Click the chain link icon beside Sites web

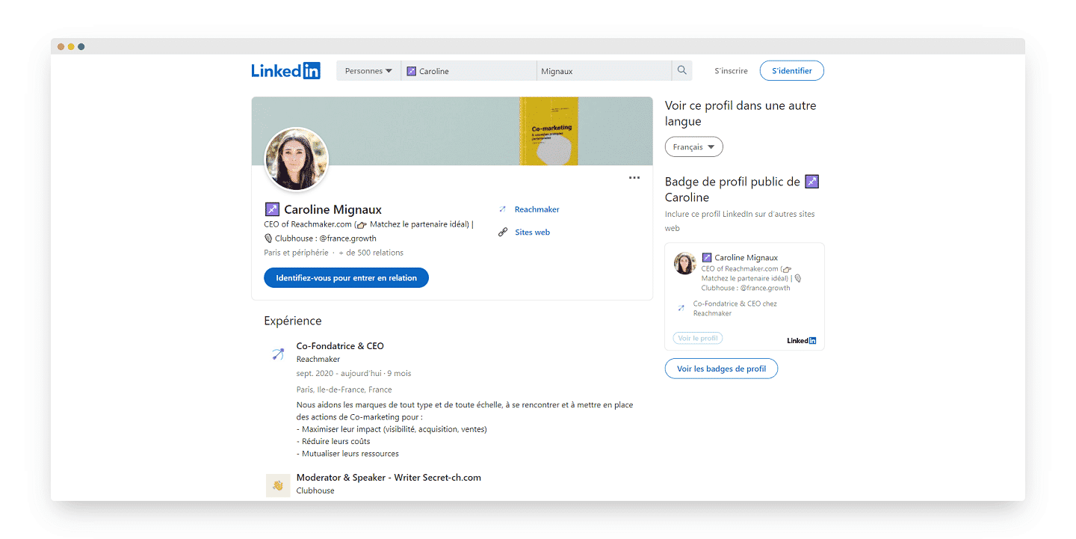[503, 232]
